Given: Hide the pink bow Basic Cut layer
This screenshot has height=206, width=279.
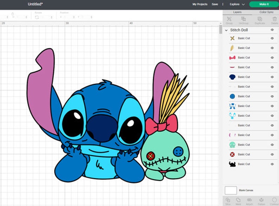Looking at the screenshot, I should [272, 58].
